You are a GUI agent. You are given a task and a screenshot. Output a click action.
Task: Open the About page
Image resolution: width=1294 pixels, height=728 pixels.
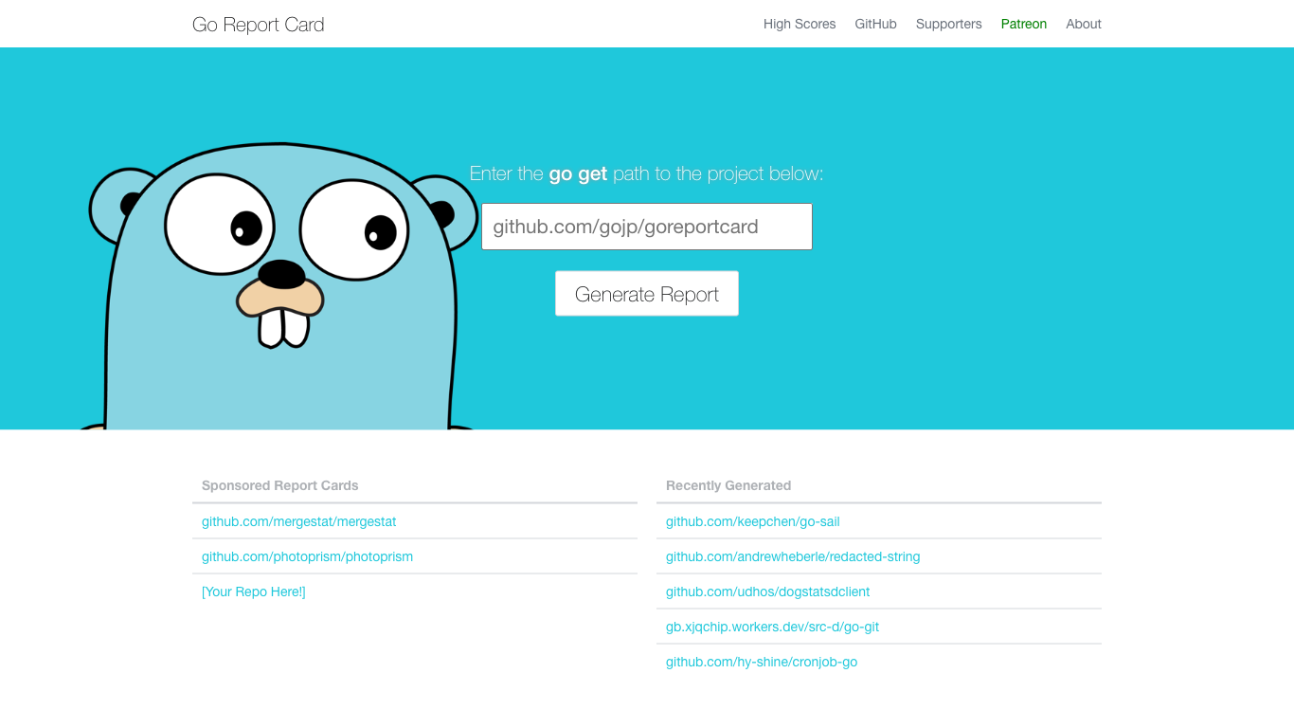(x=1083, y=24)
